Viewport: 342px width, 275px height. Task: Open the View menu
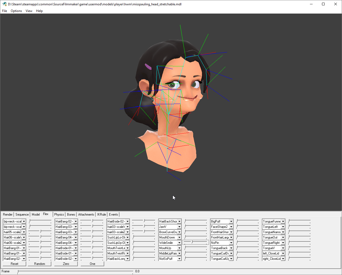click(x=29, y=11)
